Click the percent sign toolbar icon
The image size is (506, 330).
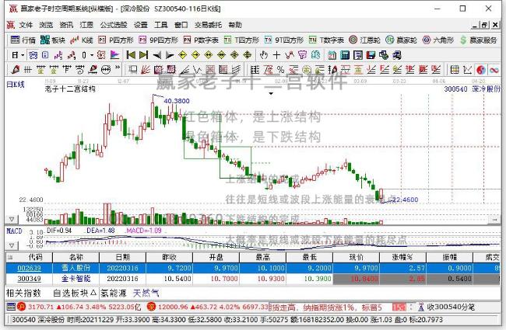[281, 69]
